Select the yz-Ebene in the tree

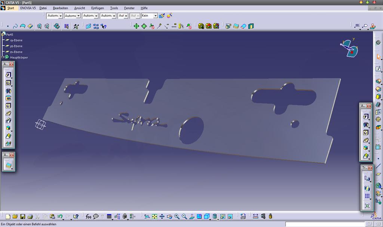click(x=16, y=46)
